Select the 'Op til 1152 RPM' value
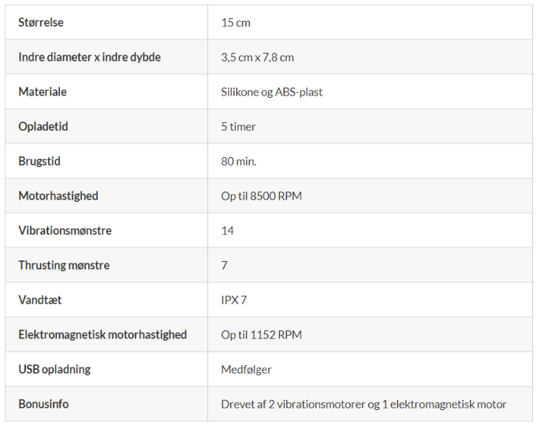The width and height of the screenshot is (537, 425). click(261, 334)
